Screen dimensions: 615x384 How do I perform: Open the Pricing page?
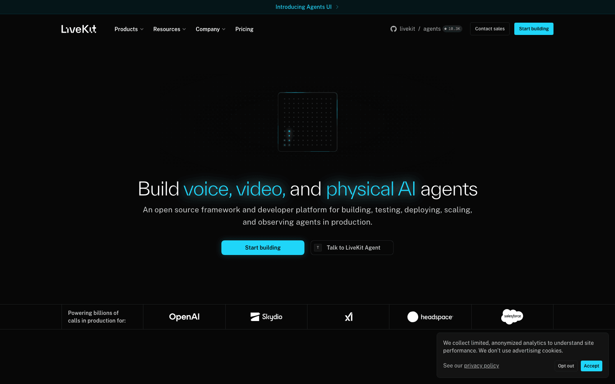244,29
